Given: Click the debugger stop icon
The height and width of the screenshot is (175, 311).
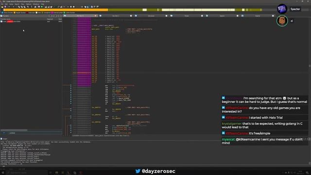Looking at the screenshot, I should pos(73,7).
